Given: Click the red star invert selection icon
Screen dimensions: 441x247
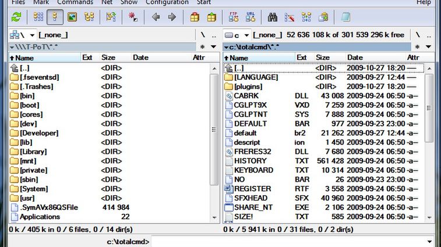Looking at the screenshot, I should tap(133, 17).
